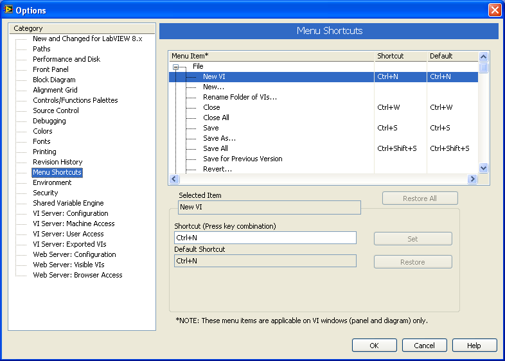Open Help for the Options dialog
This screenshot has width=505, height=361.
click(474, 346)
